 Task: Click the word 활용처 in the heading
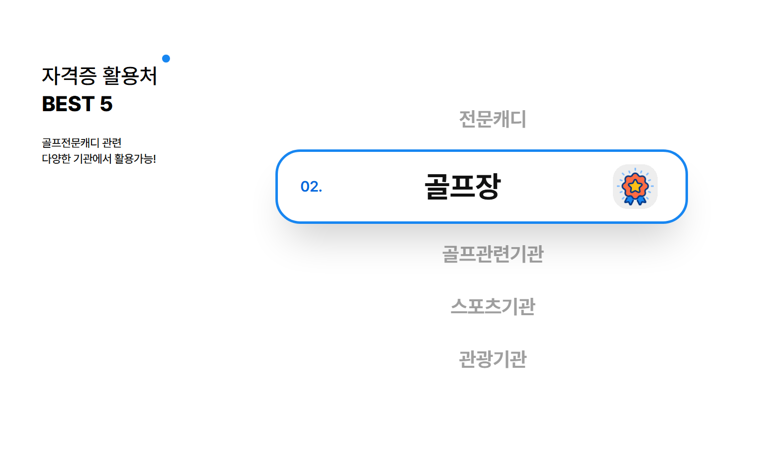point(130,76)
